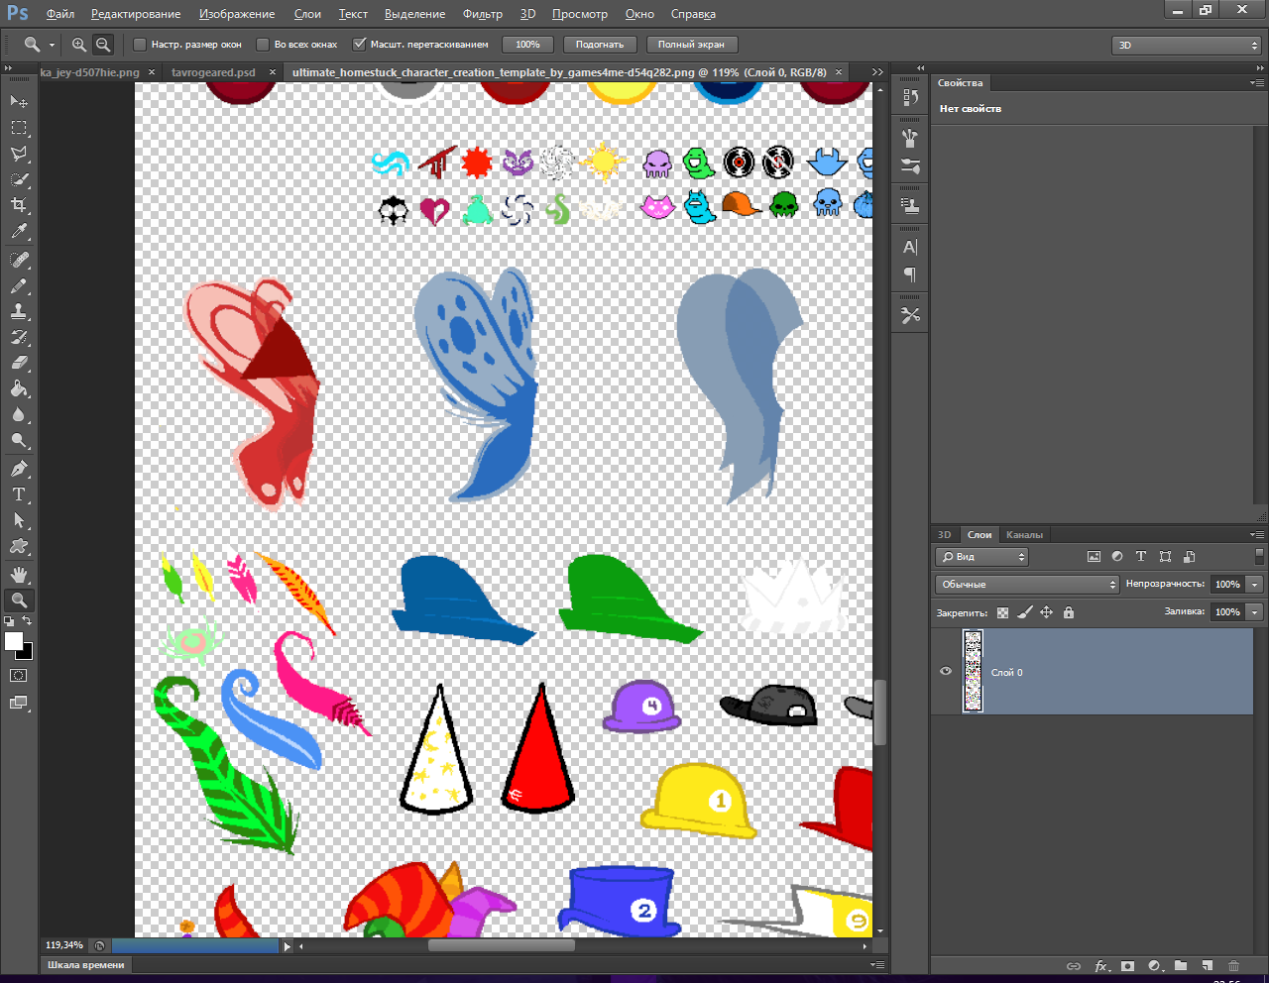Open the Изображение menu

pos(237,14)
